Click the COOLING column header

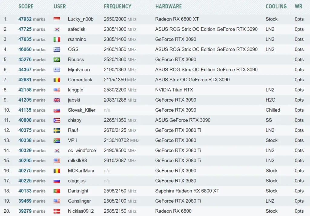[276, 6]
